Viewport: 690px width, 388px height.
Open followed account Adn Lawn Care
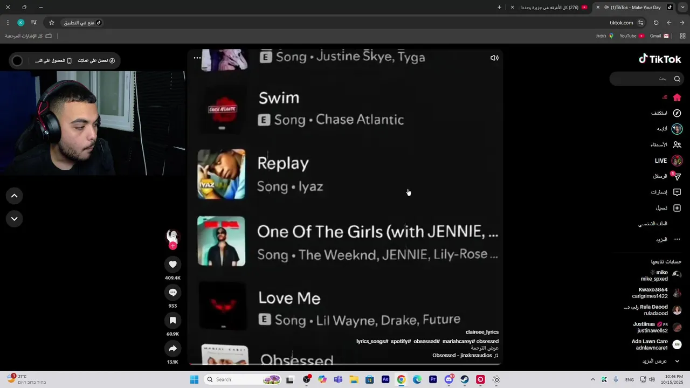point(657,344)
